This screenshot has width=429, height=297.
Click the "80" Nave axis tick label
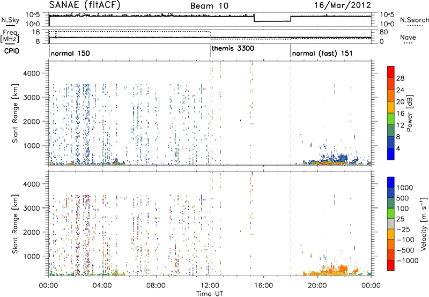click(x=383, y=32)
